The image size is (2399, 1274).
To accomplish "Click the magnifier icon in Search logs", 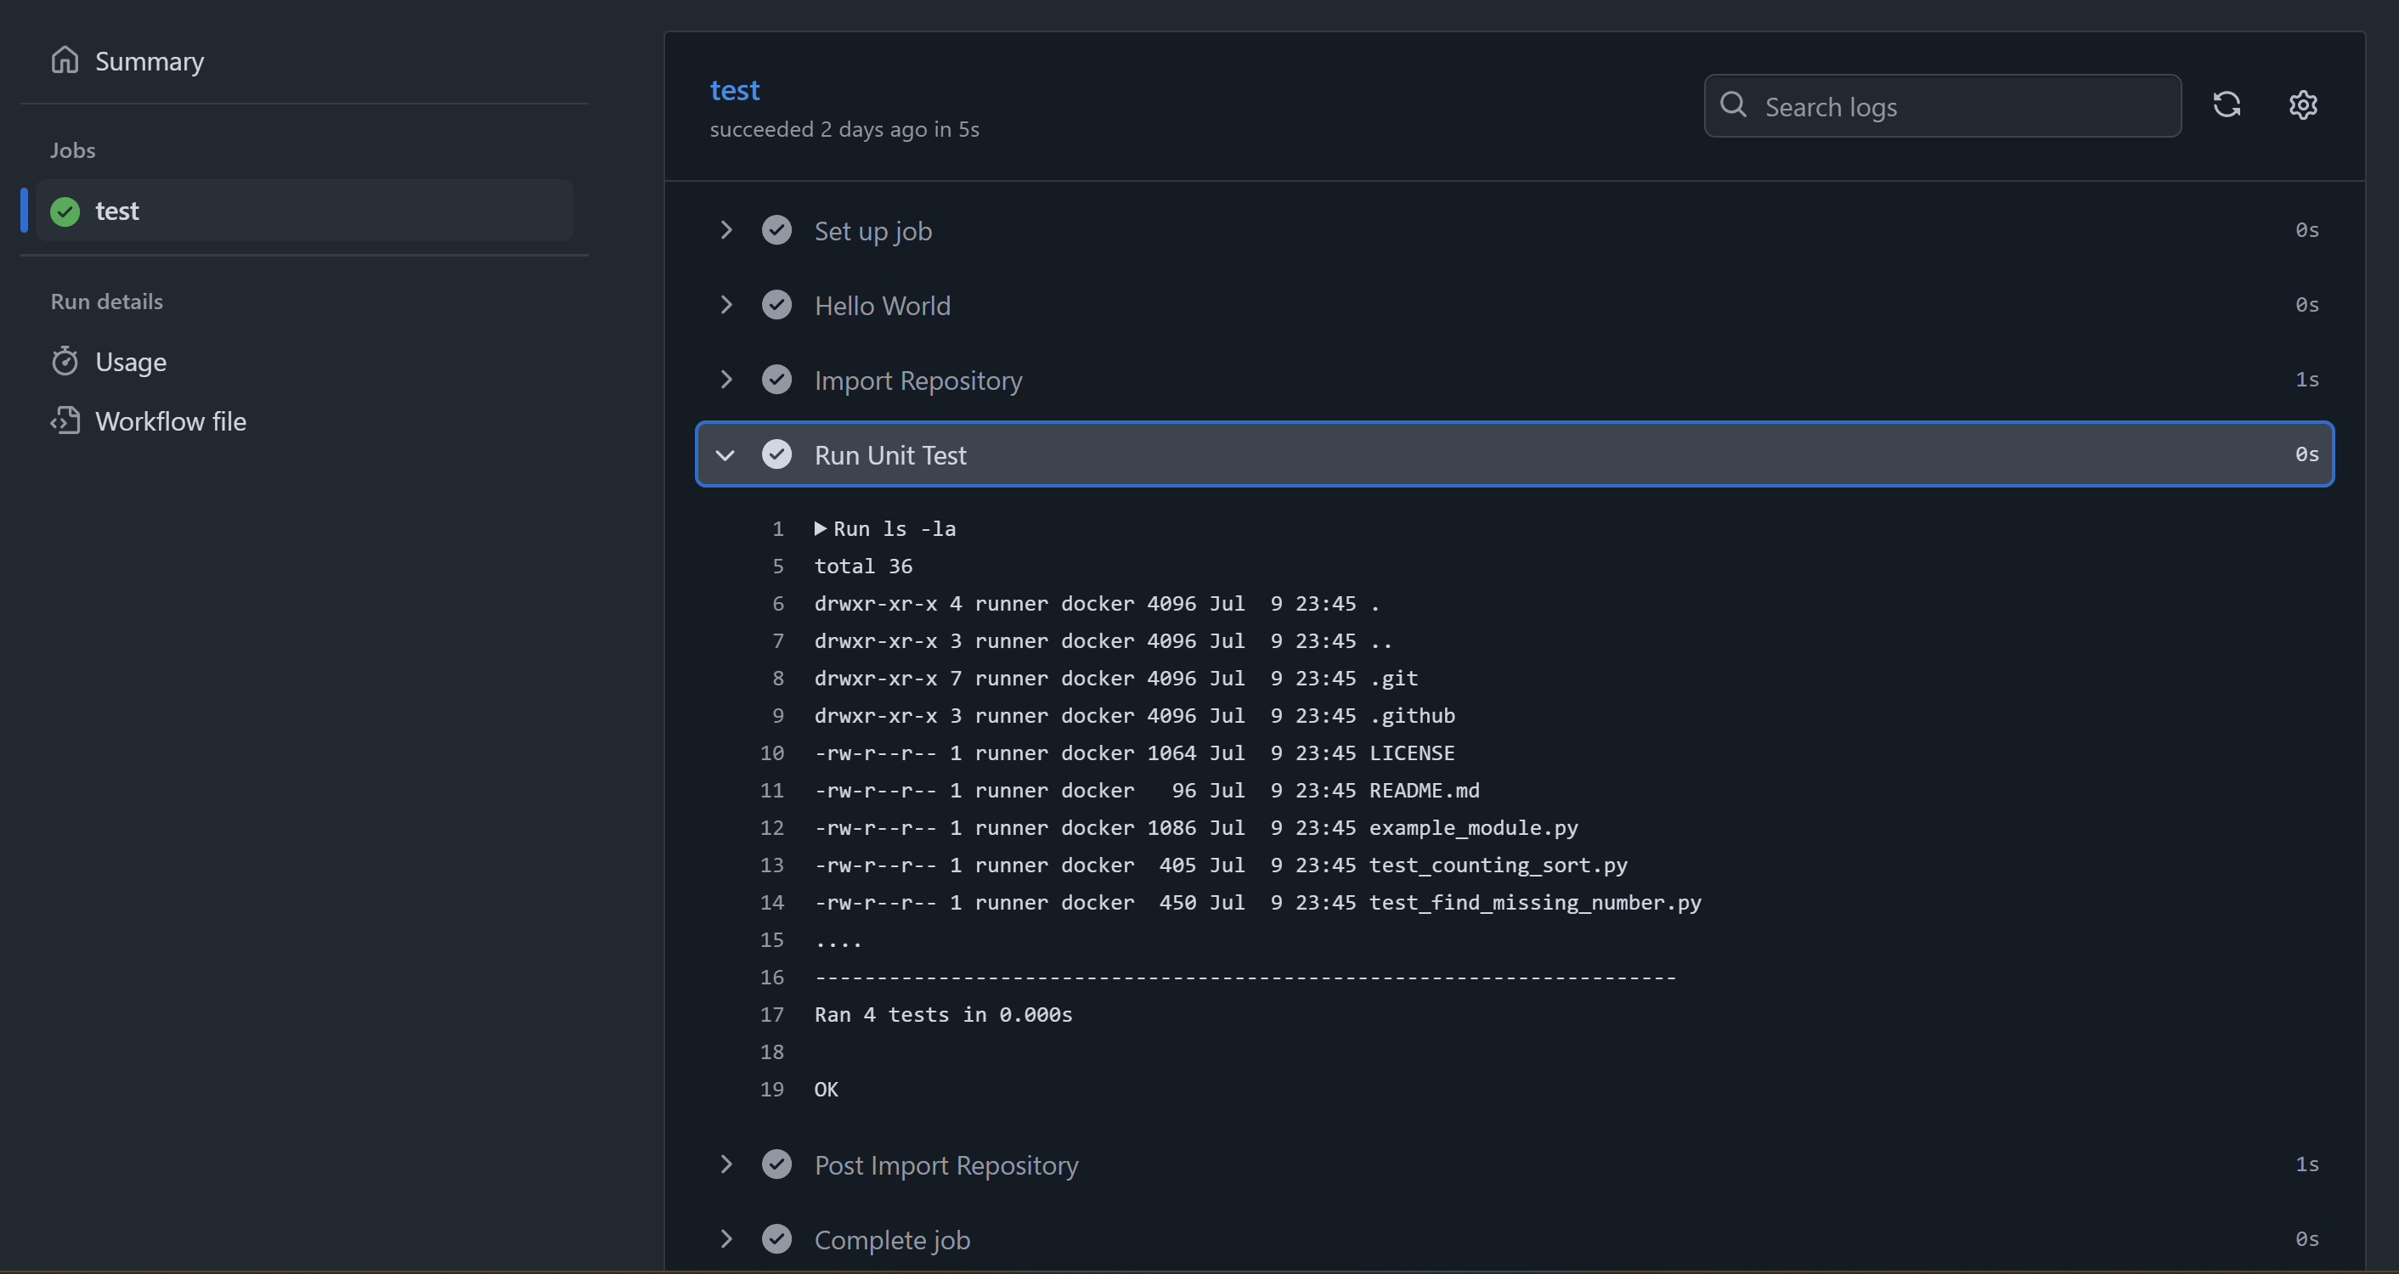I will point(1733,105).
